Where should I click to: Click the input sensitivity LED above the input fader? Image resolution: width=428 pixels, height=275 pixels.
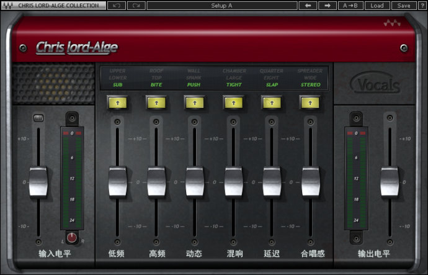click(x=38, y=118)
